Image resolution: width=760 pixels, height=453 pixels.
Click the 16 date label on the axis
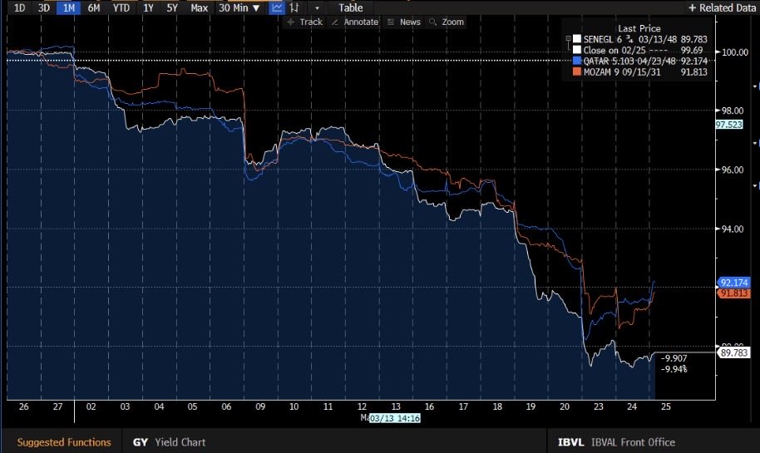click(429, 406)
